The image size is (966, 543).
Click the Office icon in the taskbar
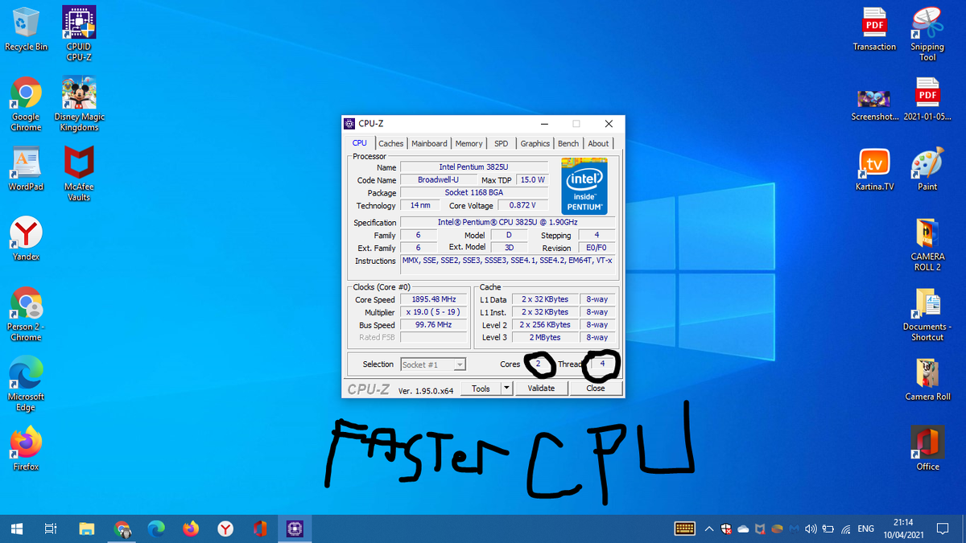click(x=260, y=529)
